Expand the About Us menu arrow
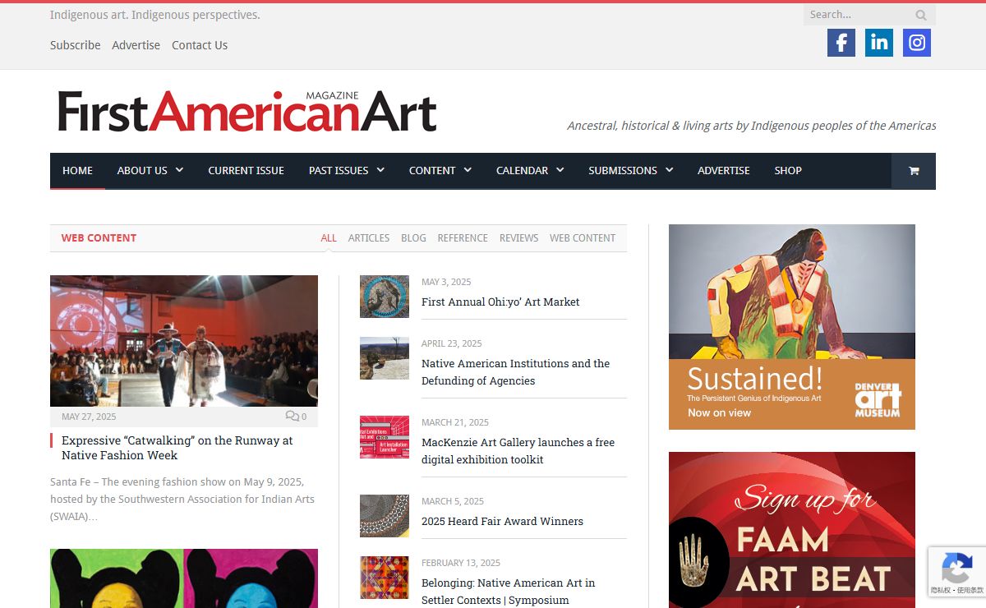 click(179, 170)
